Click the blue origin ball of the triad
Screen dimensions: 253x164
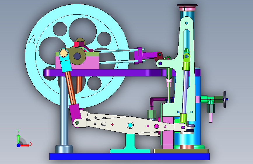(x=18, y=145)
